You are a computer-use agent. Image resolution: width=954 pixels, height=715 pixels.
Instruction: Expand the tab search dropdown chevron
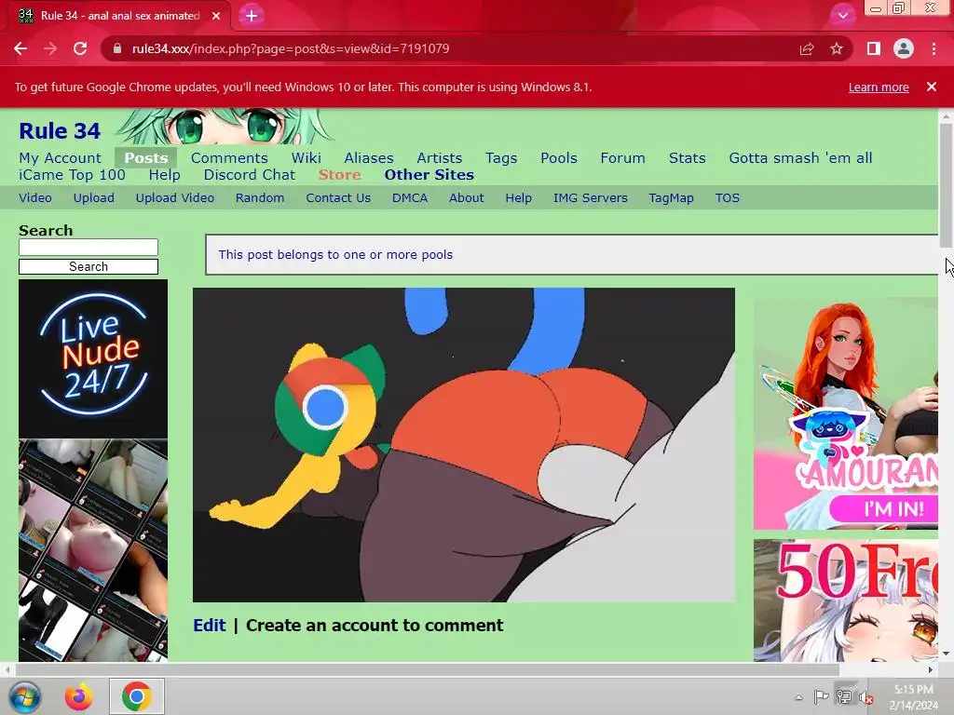tap(842, 16)
